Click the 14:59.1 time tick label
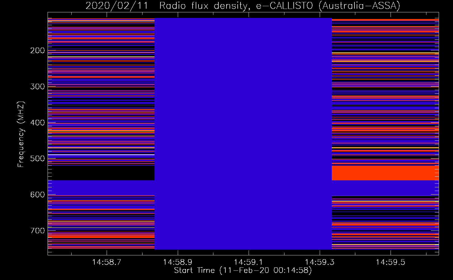This screenshot has width=453, height=280. click(248, 262)
